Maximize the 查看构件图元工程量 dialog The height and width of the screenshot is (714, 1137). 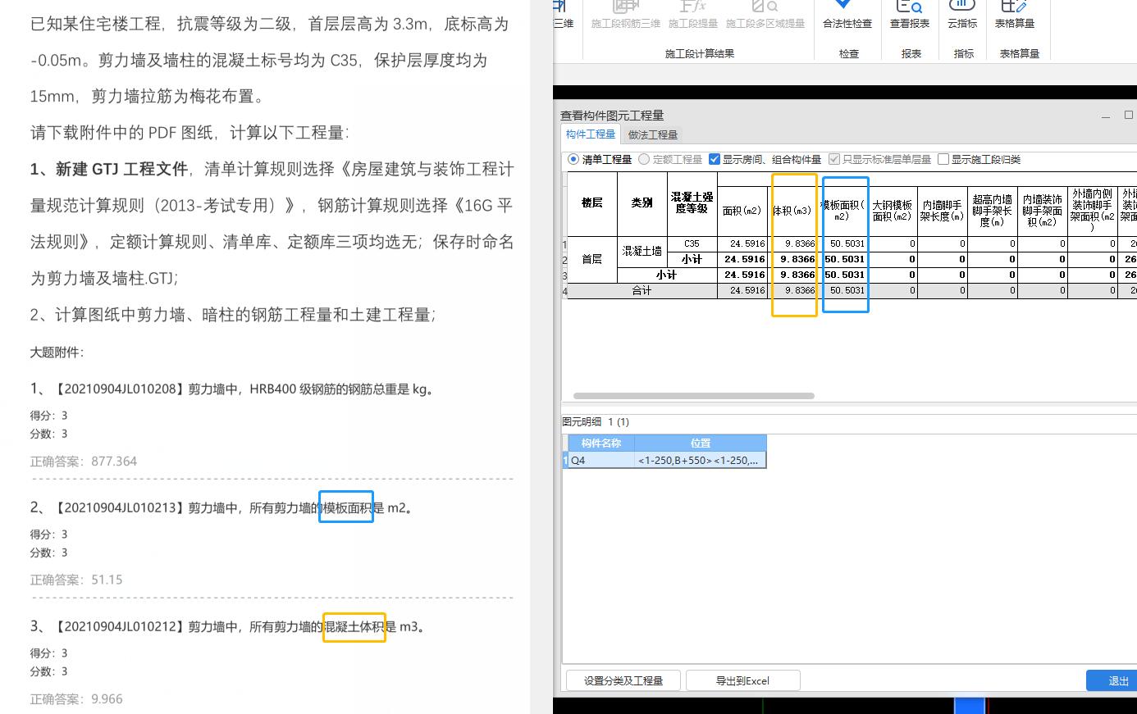point(1128,115)
